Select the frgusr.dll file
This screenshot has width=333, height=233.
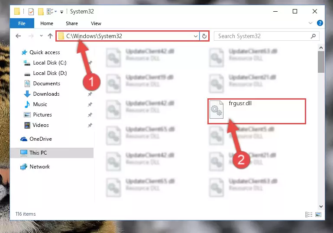click(x=257, y=111)
